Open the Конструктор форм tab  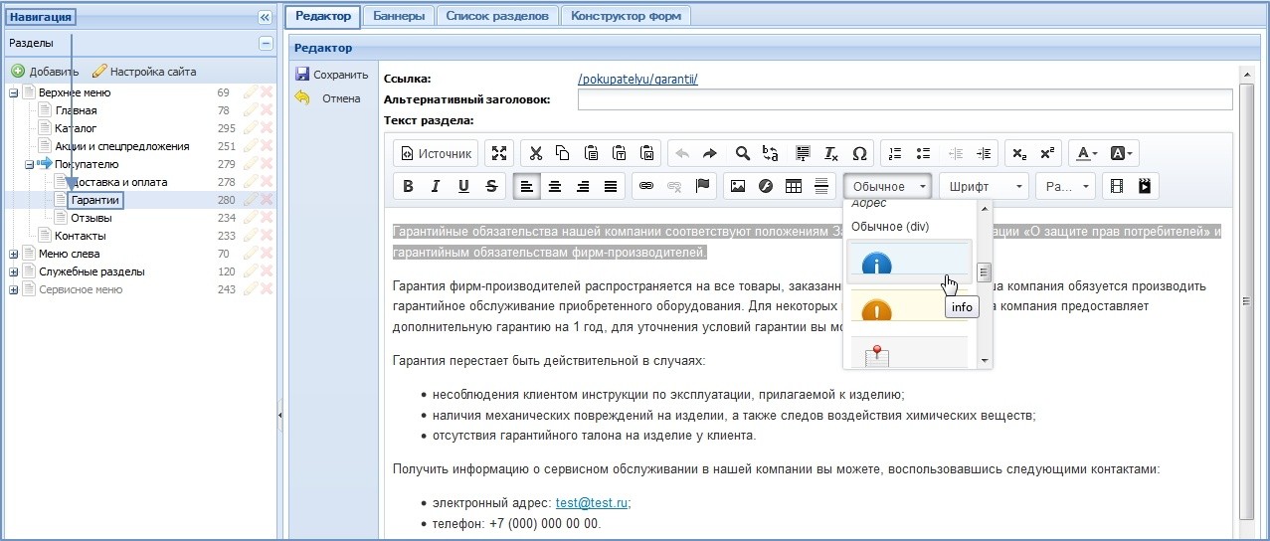pyautogui.click(x=625, y=16)
